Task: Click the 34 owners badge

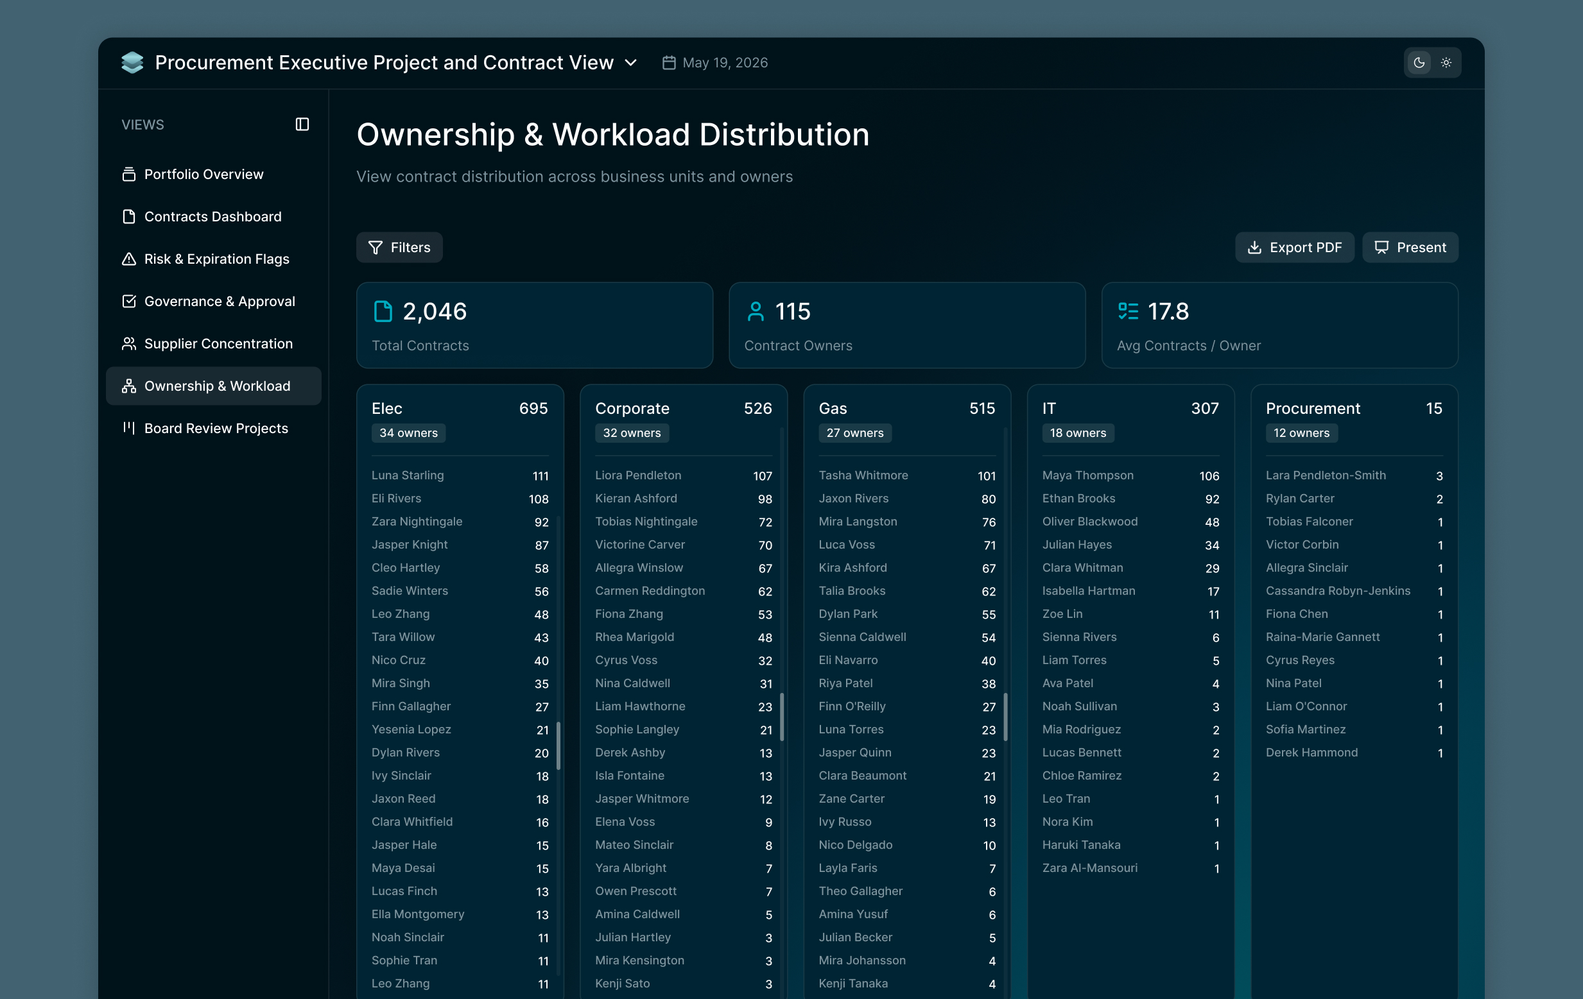Action: pyautogui.click(x=408, y=433)
